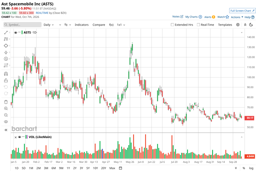Toggle log scale button
Screen dimensions: 256x171
click(x=251, y=168)
